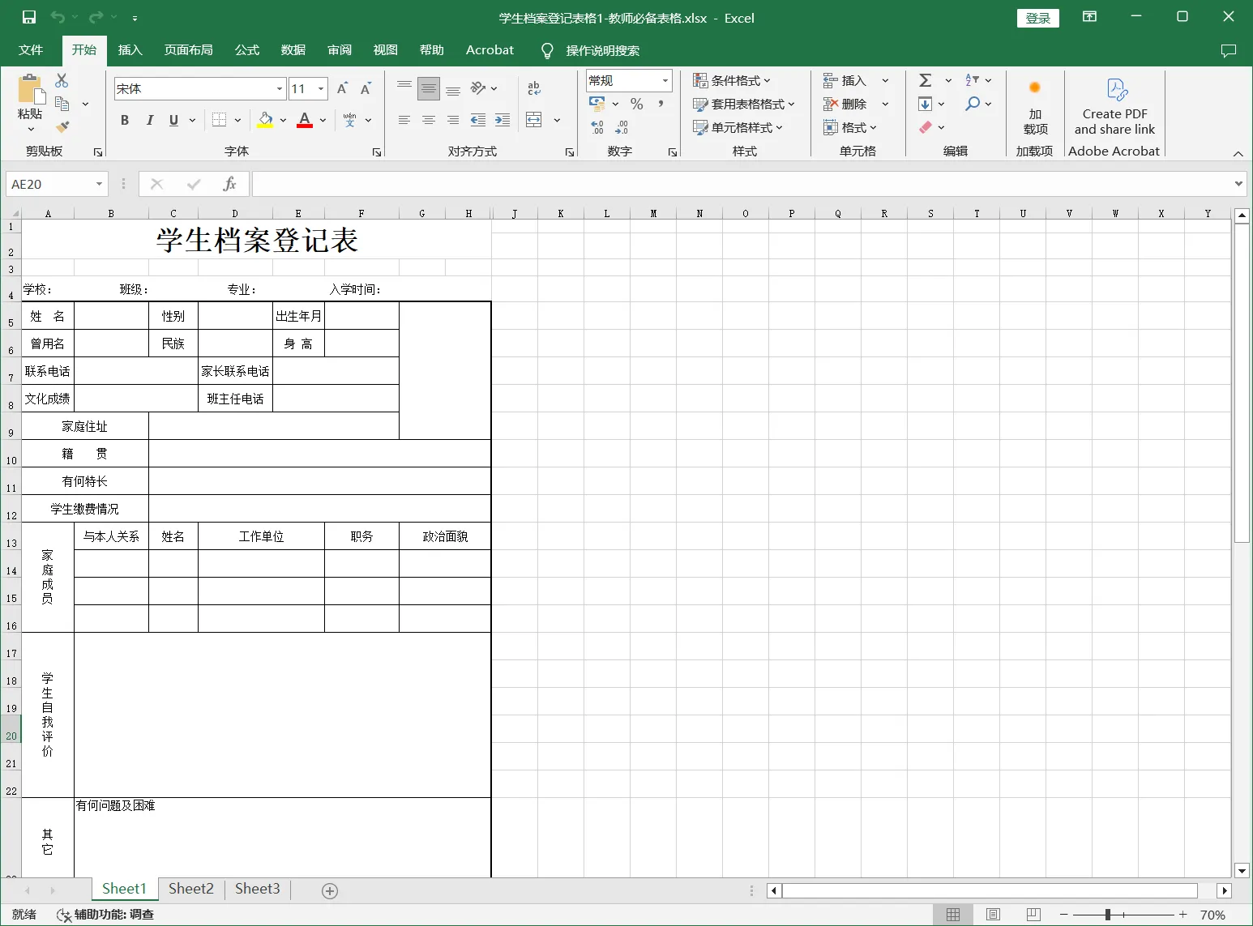Screen dimensions: 1253x926
Task: Open the font name dropdown 宋体
Action: pyautogui.click(x=280, y=88)
